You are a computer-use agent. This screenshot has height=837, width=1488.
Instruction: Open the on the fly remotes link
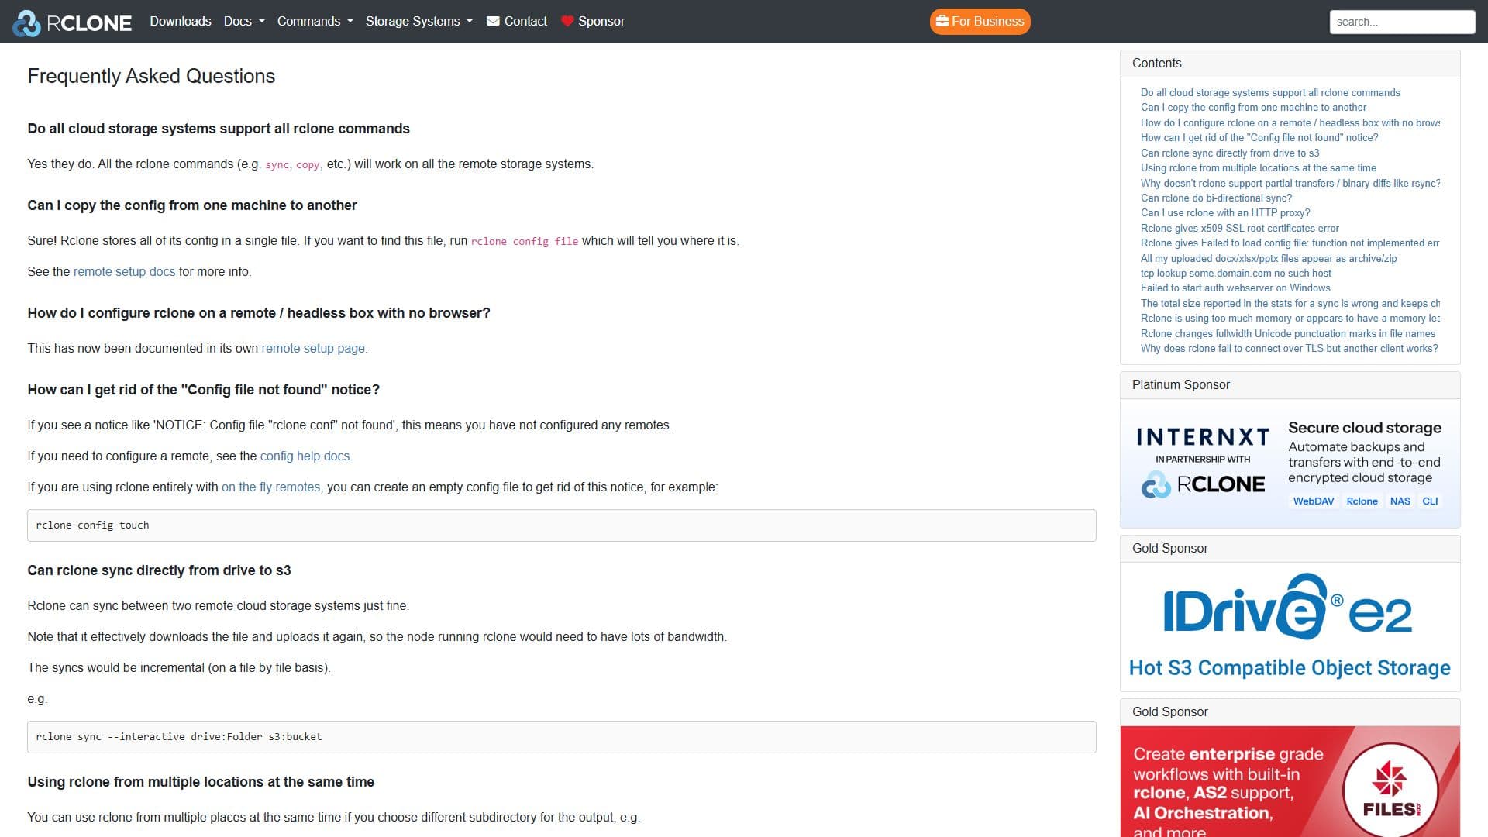coord(270,487)
